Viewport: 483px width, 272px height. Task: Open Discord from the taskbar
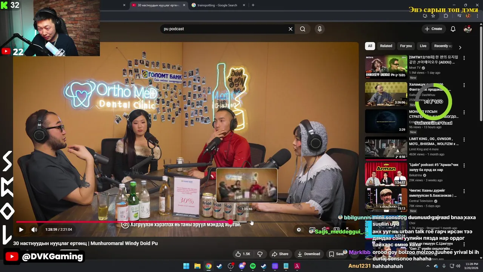coord(242,266)
